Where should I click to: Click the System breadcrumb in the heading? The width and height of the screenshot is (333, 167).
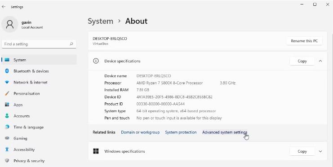(x=101, y=21)
